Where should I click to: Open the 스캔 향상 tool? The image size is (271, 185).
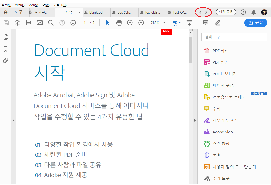click(217, 144)
